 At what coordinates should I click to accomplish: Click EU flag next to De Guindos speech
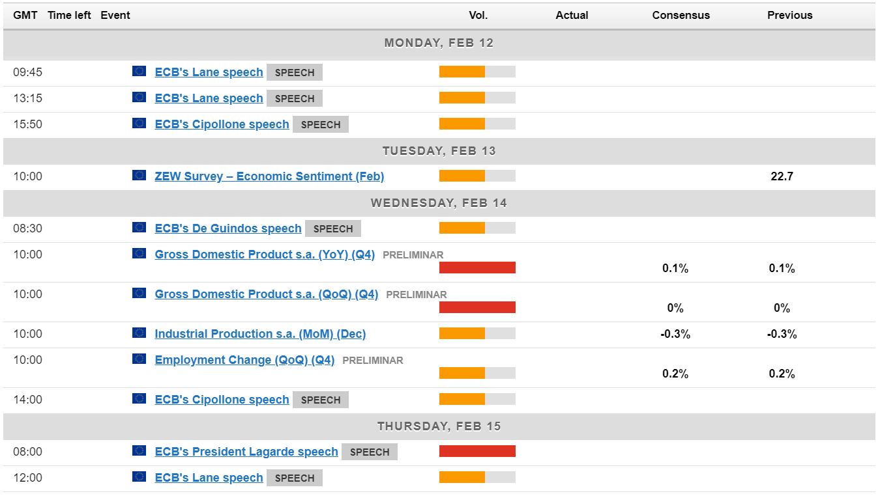coord(139,227)
